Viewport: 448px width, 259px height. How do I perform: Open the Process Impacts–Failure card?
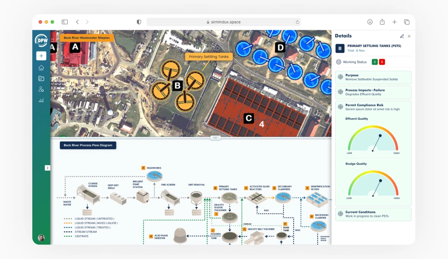click(x=373, y=92)
